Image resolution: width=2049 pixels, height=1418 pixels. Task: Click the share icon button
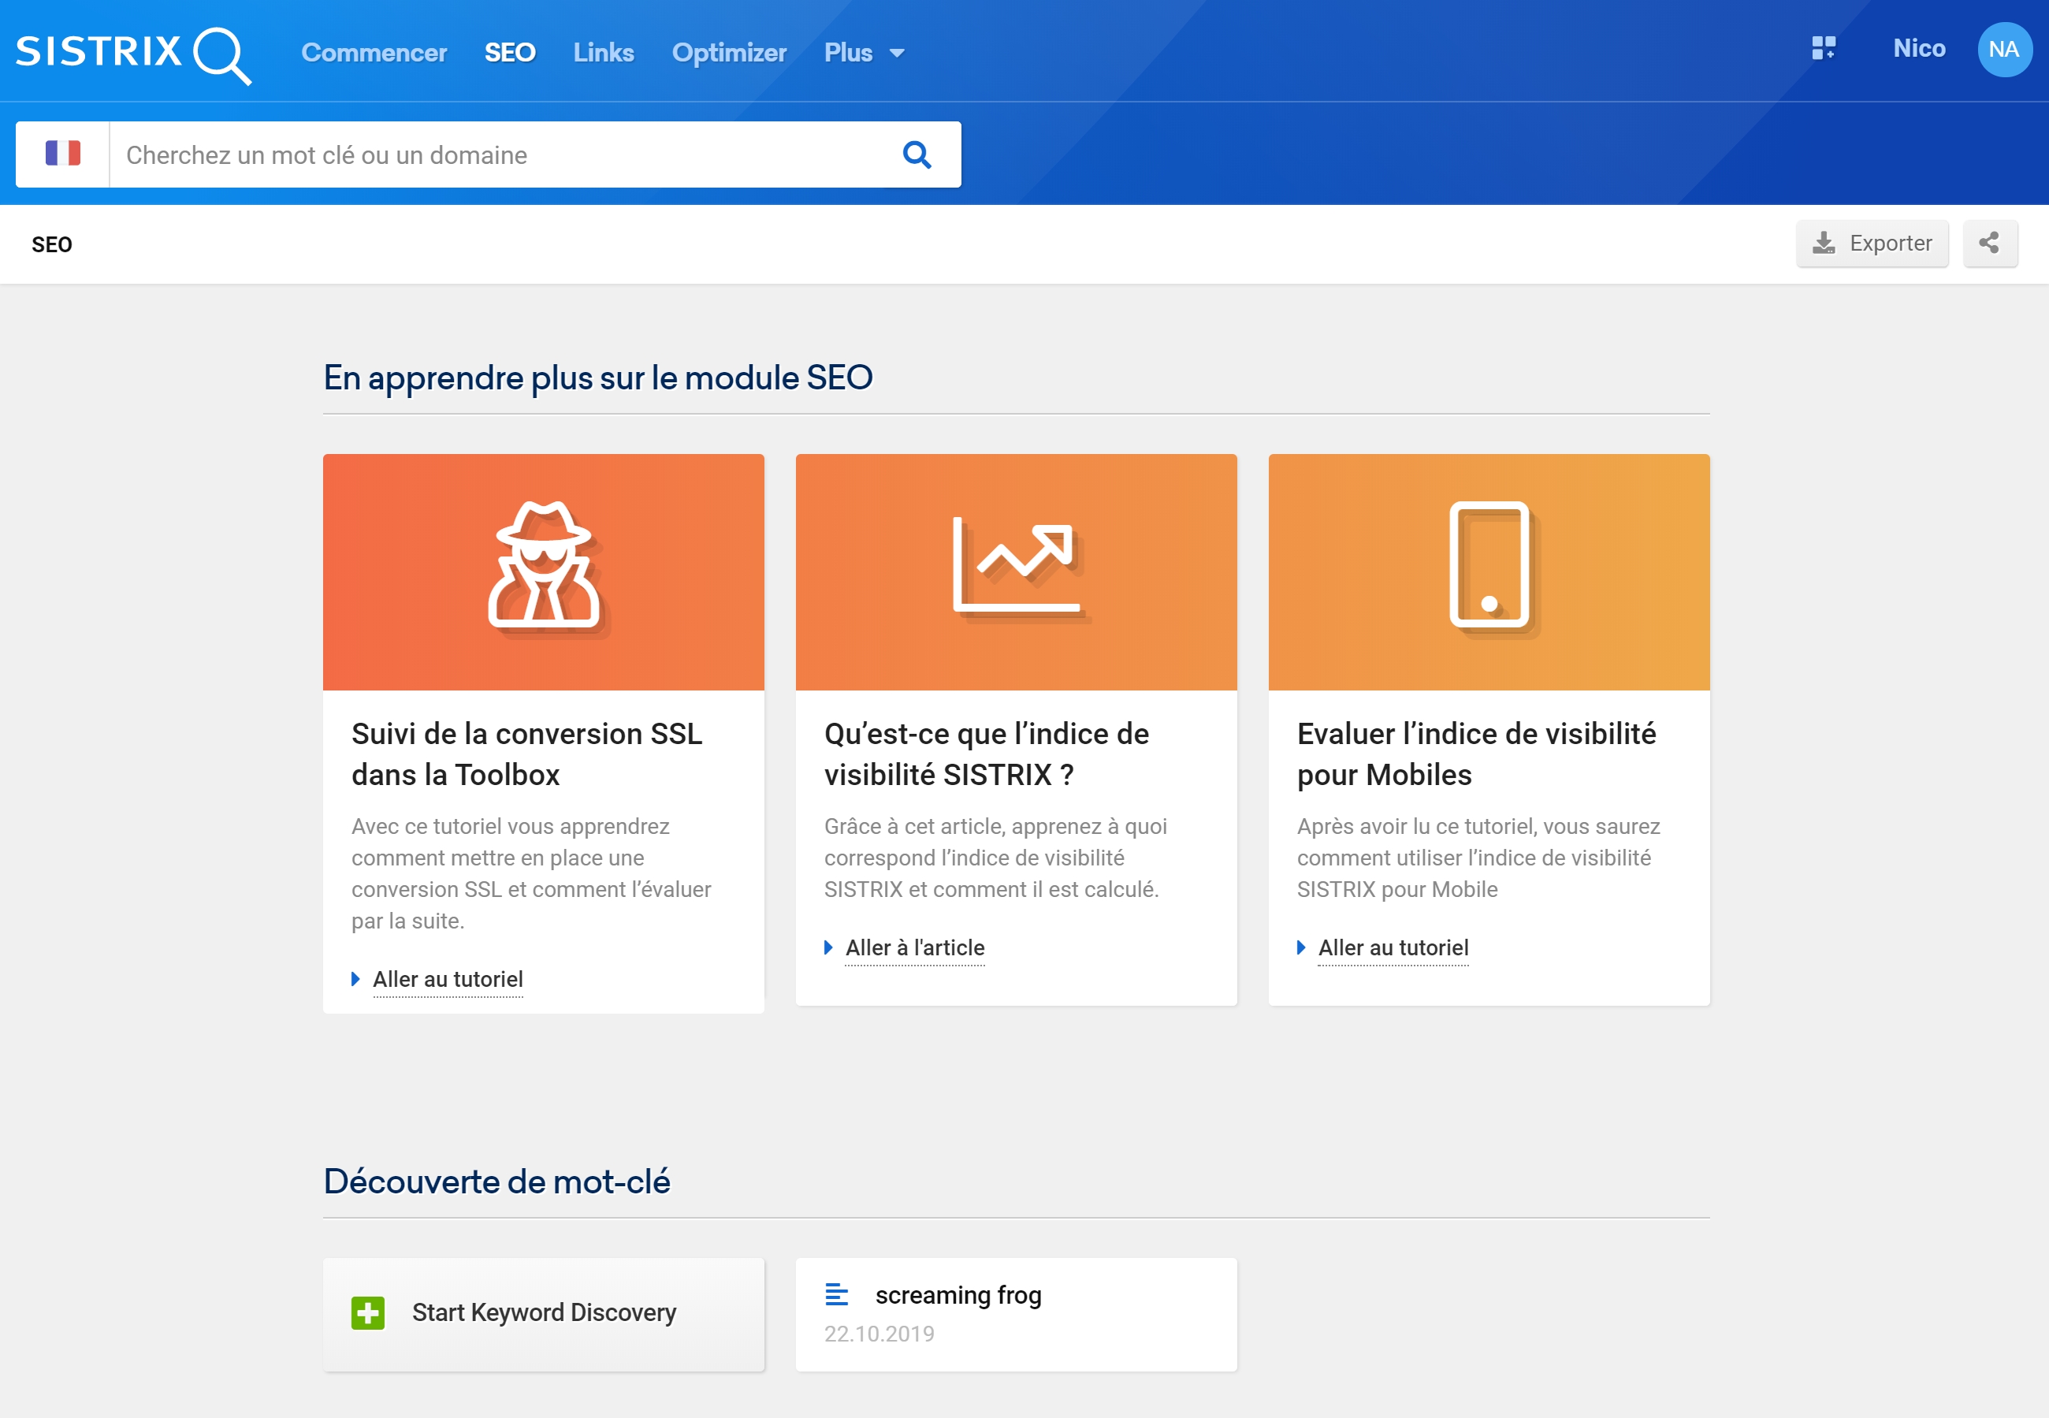[1989, 244]
